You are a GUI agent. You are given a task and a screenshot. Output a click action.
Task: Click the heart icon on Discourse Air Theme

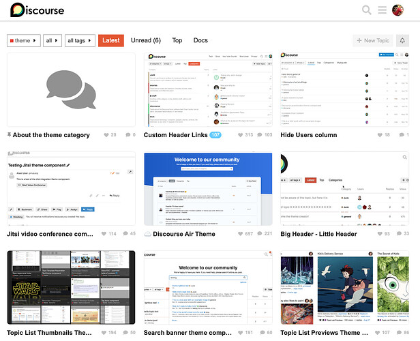tap(241, 234)
